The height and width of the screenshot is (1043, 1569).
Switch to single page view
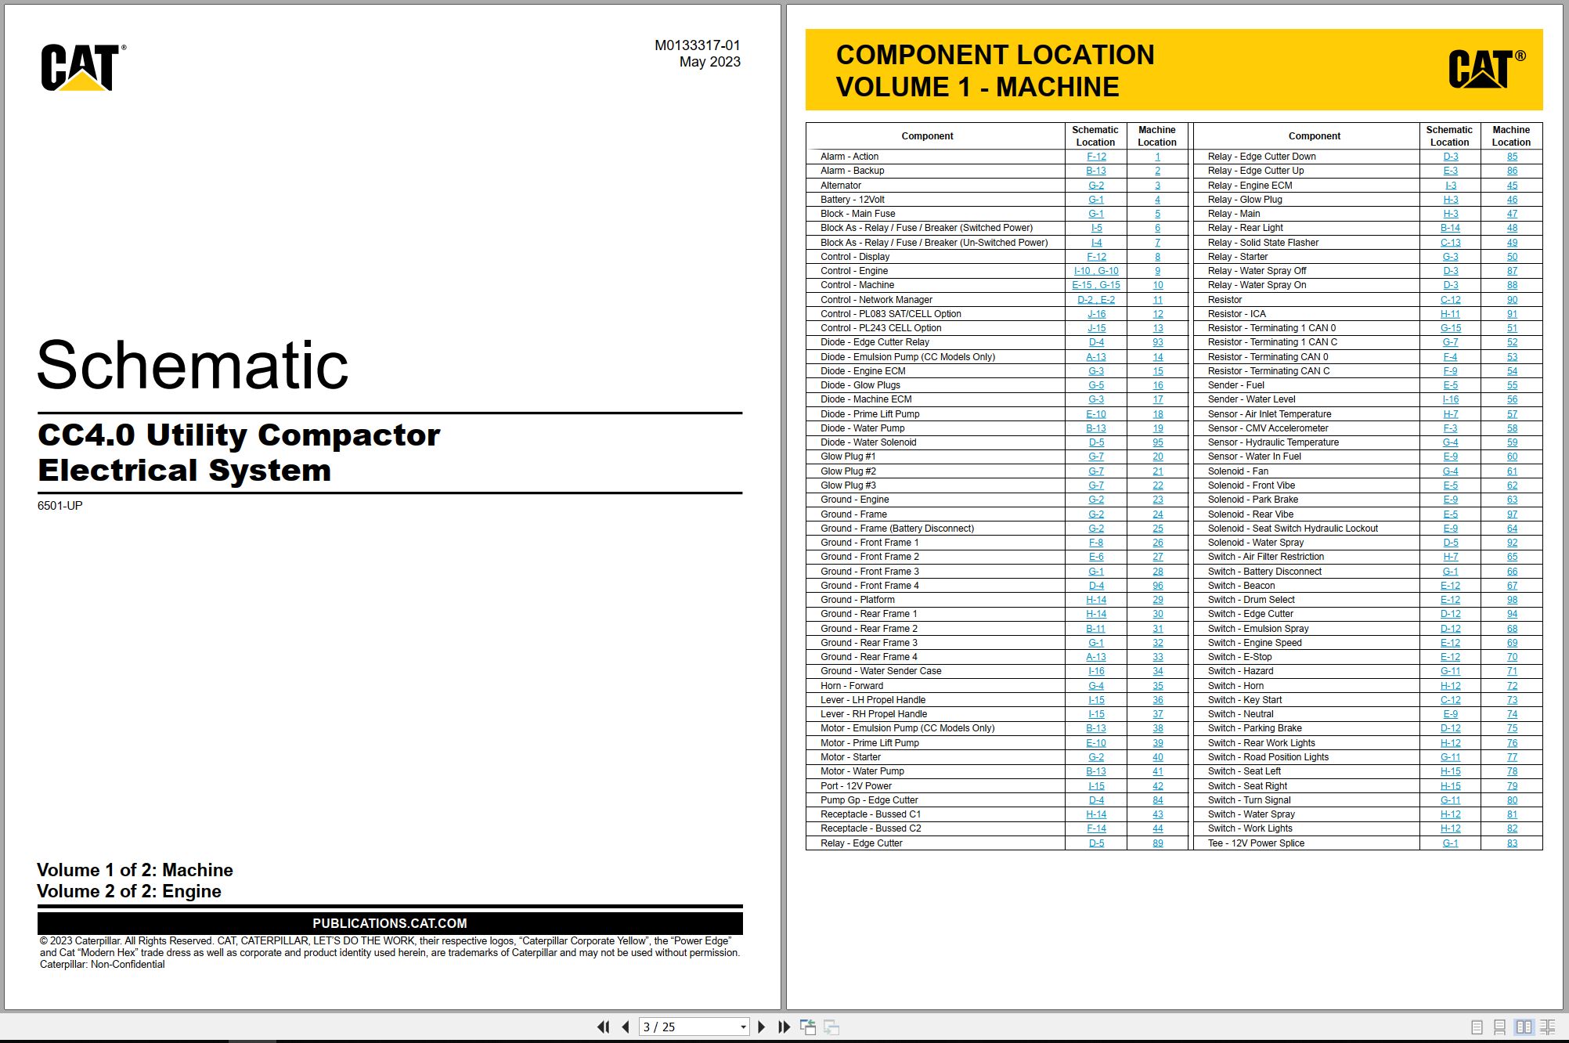1477,1027
